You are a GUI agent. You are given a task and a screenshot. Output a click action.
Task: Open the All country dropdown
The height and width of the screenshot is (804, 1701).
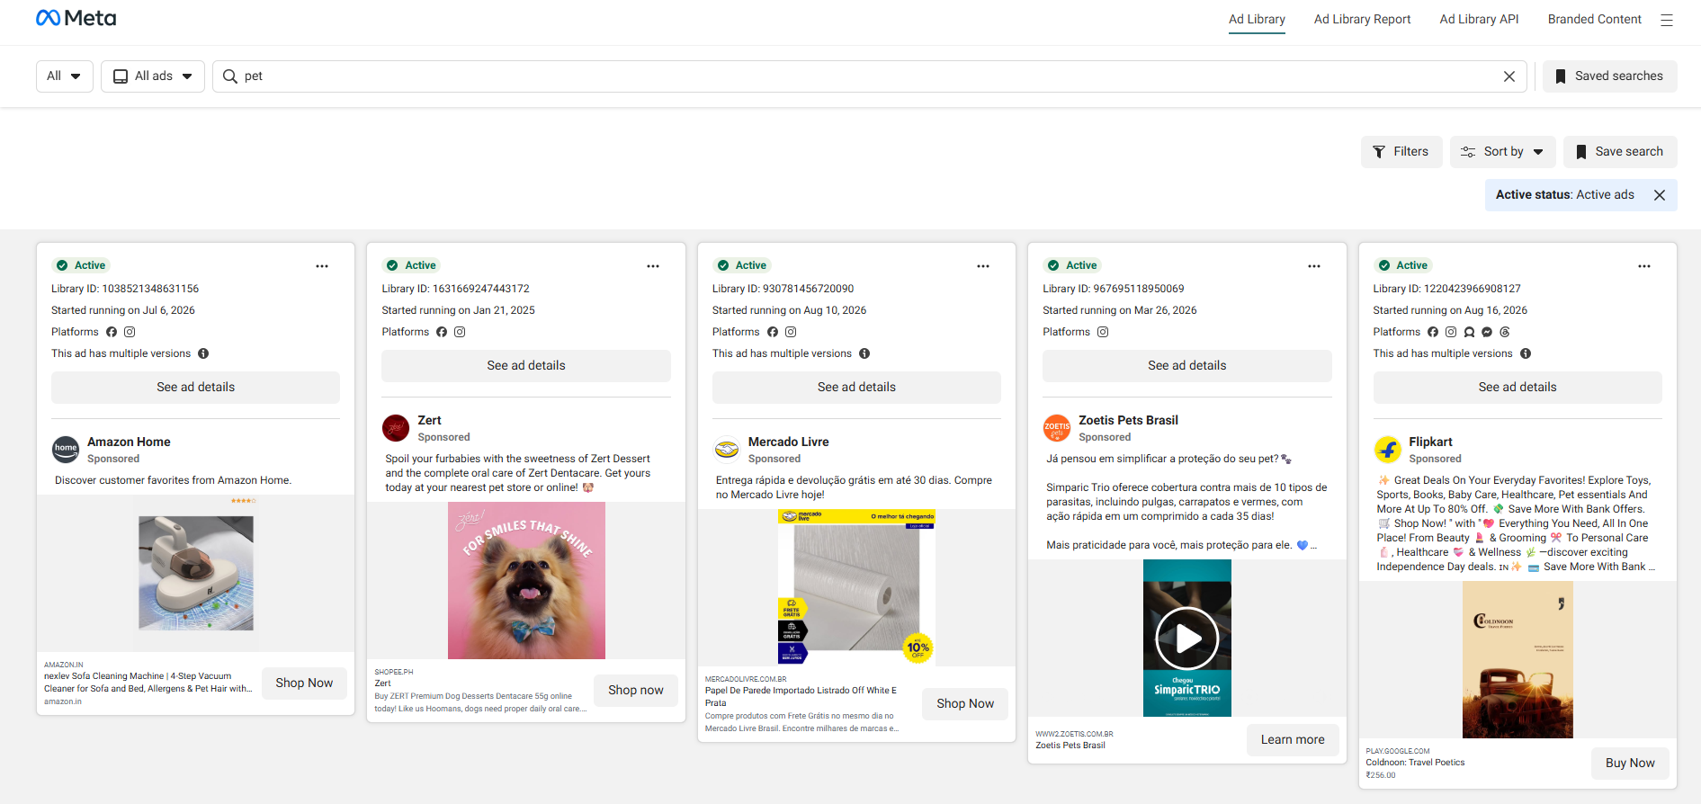65,76
